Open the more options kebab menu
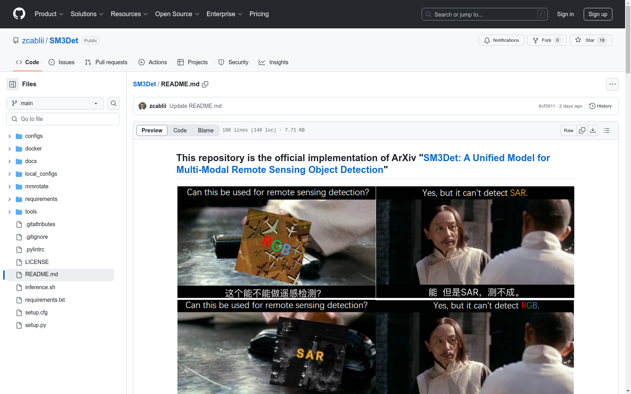The width and height of the screenshot is (631, 394). (x=612, y=84)
